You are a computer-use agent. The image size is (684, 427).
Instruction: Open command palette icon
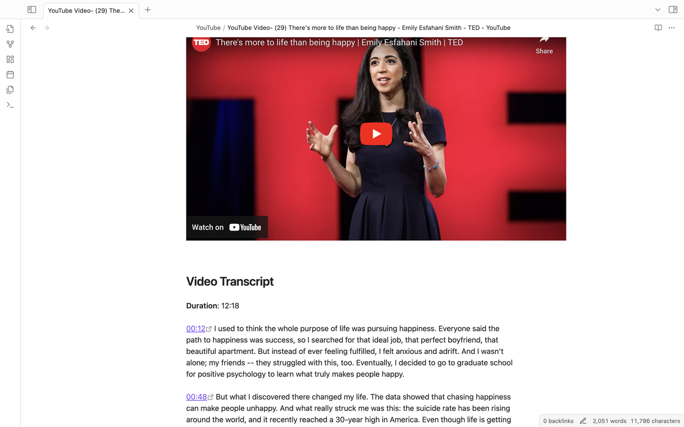point(10,105)
